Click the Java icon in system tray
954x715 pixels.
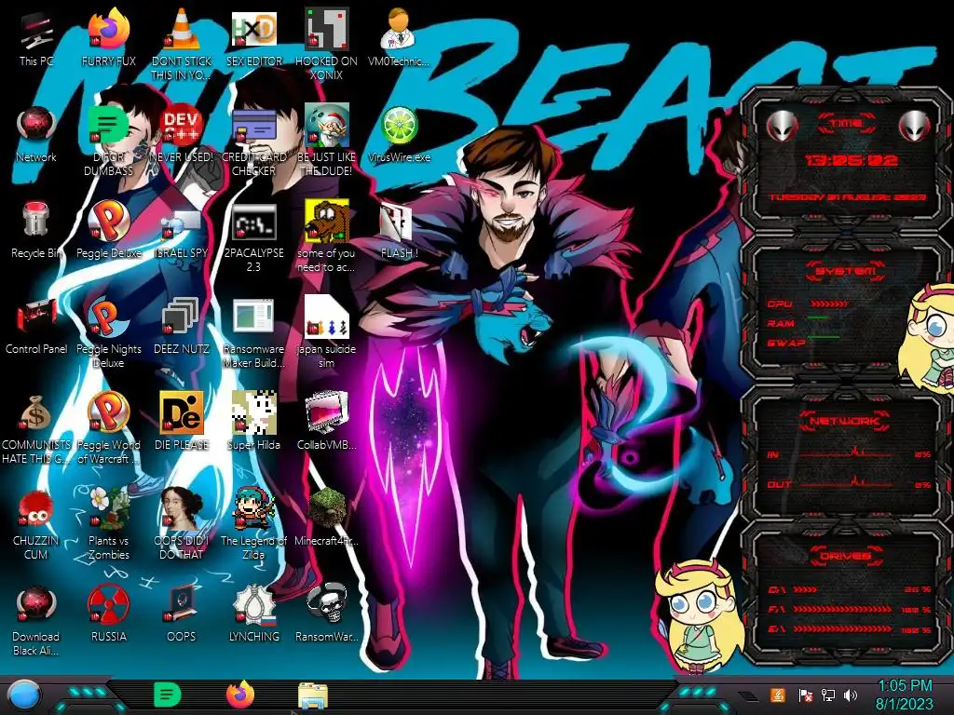pos(777,695)
